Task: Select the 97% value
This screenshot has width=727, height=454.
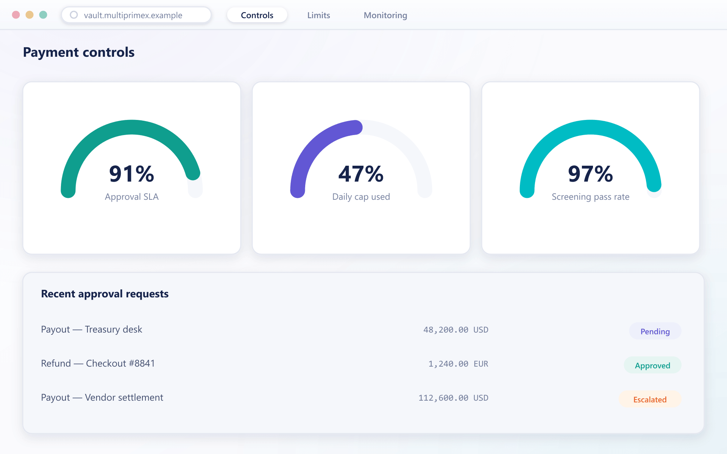Action: [591, 174]
